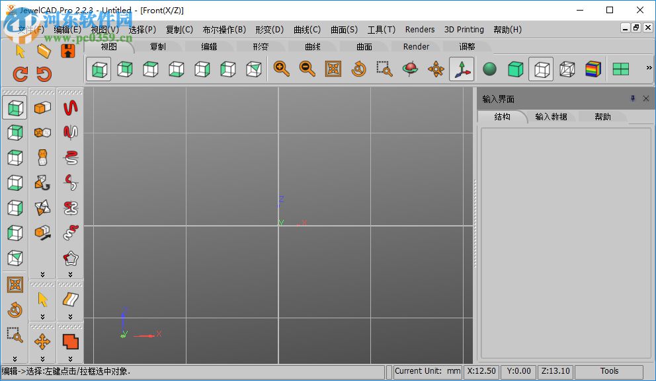Image resolution: width=656 pixels, height=381 pixels.
Task: Switch to the Render toolbar tab
Action: (416, 46)
